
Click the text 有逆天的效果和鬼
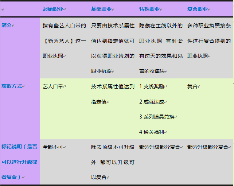pos(161,56)
